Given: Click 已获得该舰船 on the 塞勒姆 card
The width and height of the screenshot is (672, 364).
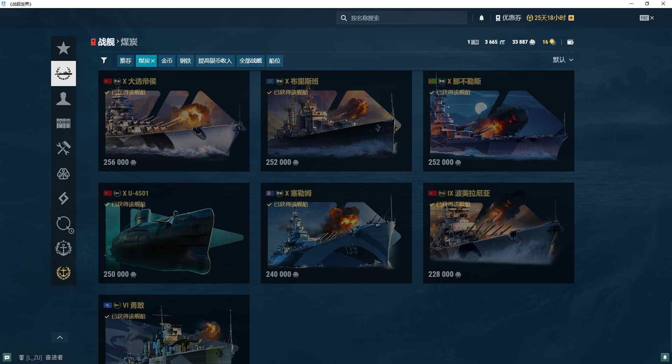Looking at the screenshot, I should pyautogui.click(x=291, y=204).
